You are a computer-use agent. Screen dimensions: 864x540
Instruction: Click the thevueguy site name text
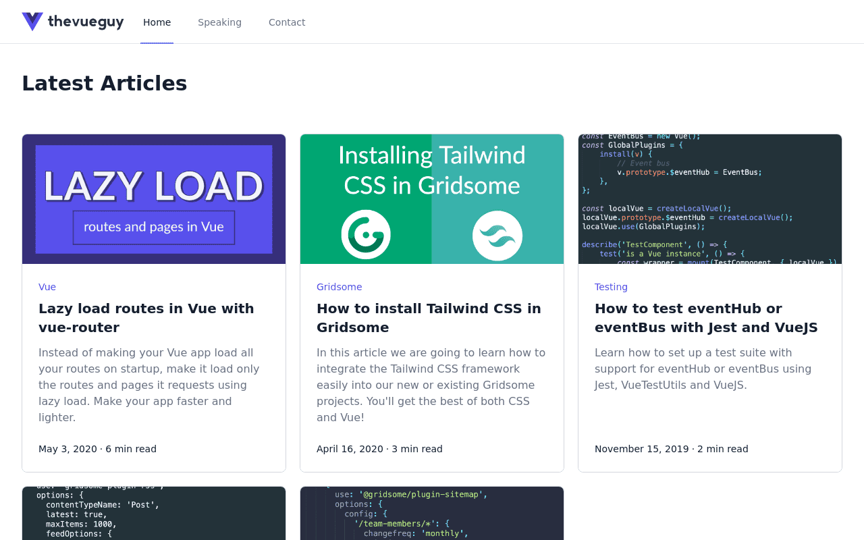coord(86,22)
